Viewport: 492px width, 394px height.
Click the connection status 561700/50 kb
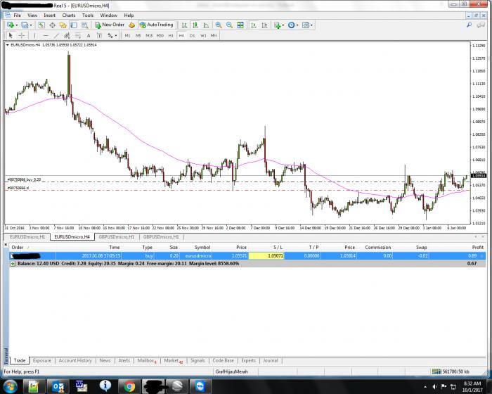pos(451,371)
